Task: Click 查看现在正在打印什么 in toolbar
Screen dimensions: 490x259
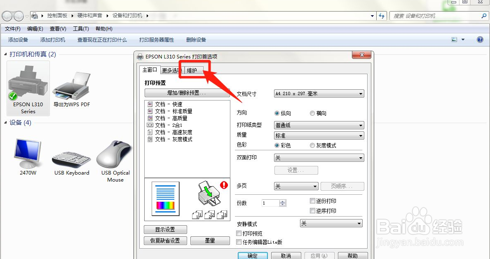Action: point(102,40)
